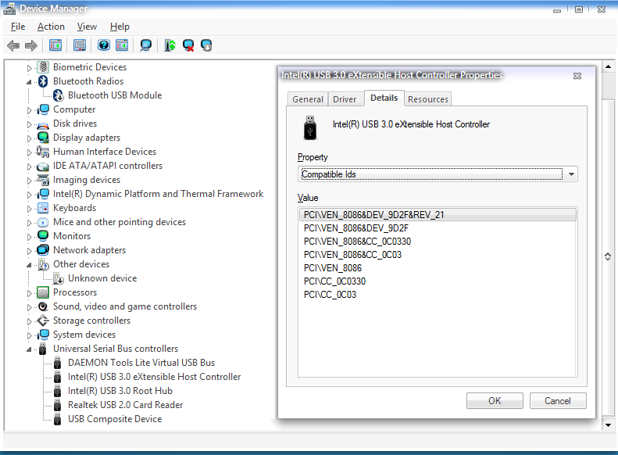Click the blue Help question mark icon
This screenshot has height=455, width=618.
click(x=104, y=45)
